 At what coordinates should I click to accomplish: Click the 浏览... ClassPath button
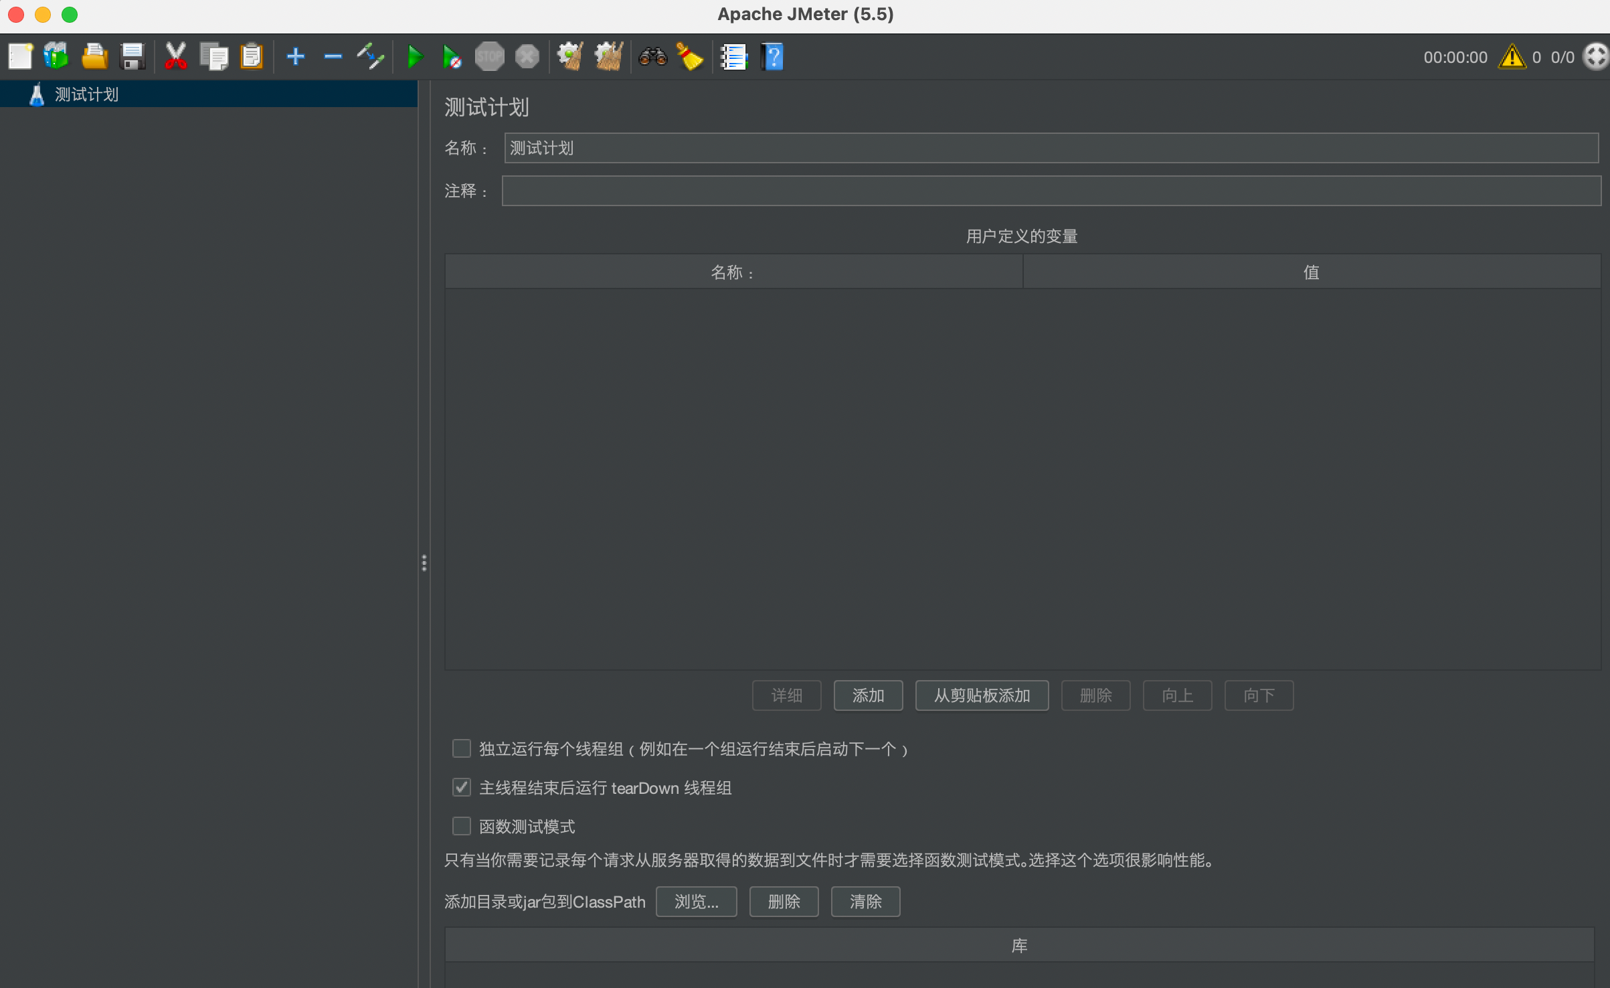pos(697,902)
